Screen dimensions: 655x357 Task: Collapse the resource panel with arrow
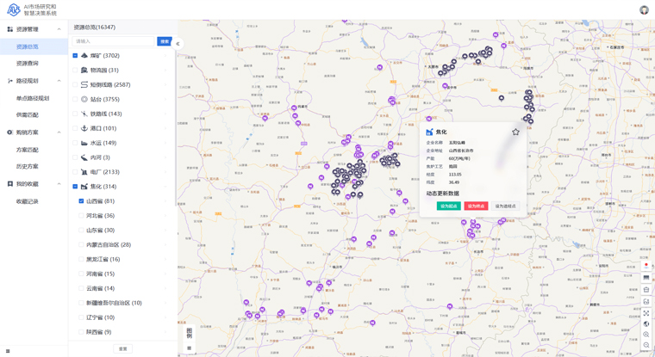pos(178,43)
